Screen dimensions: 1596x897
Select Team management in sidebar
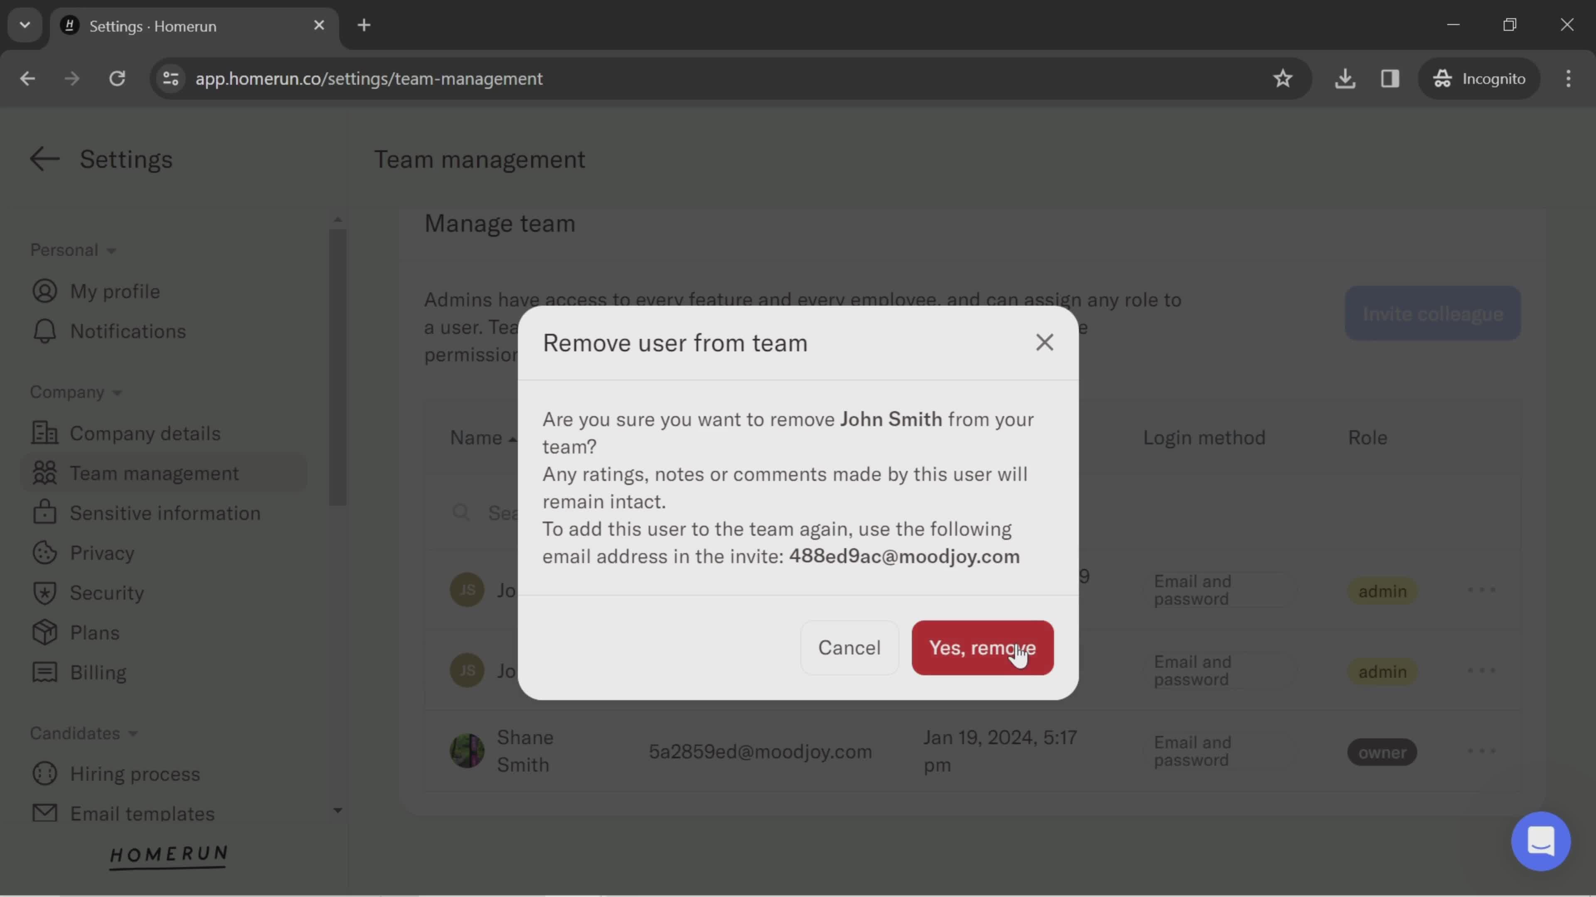point(164,473)
